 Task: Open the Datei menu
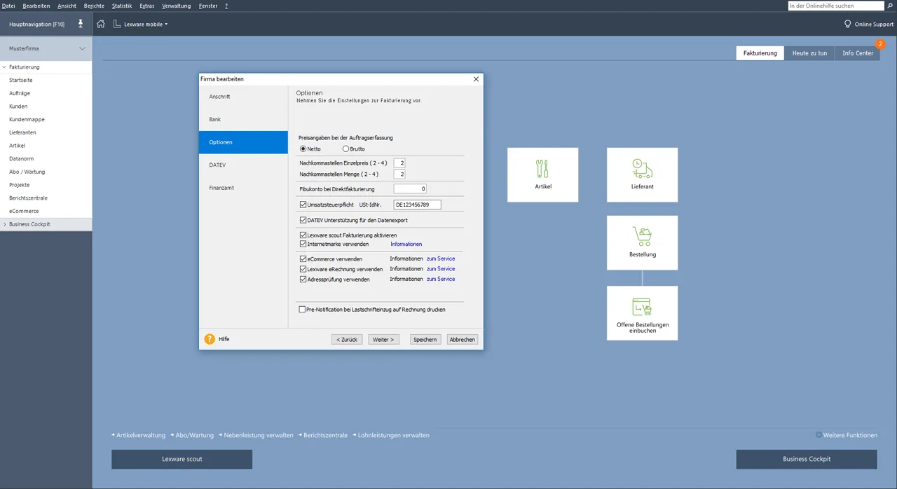[x=9, y=6]
